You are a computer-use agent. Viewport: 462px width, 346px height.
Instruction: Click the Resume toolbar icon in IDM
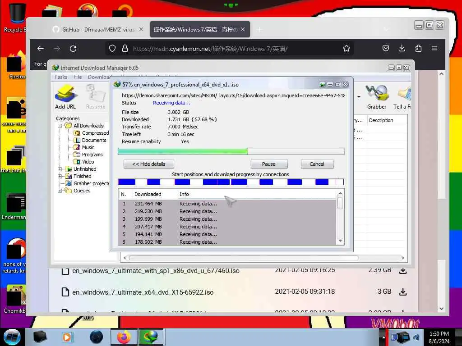point(96,97)
